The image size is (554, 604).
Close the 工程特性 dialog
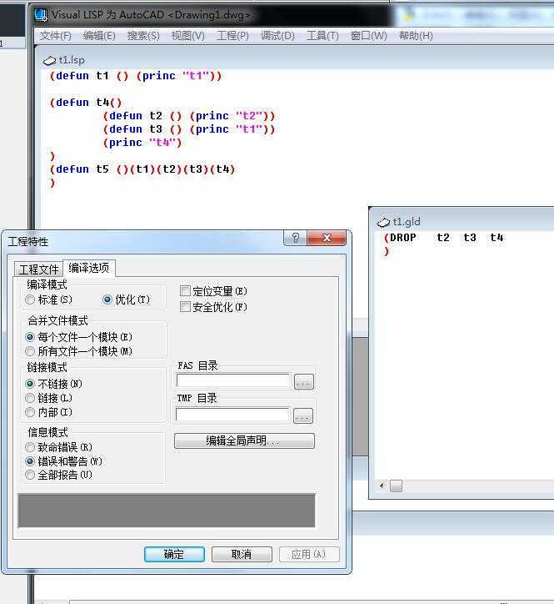point(327,238)
